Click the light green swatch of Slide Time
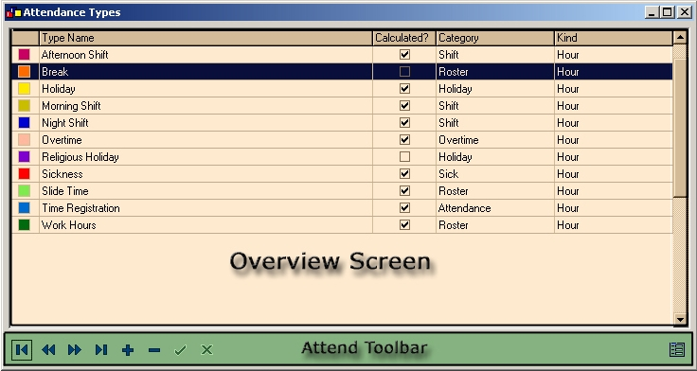Viewport: 697px width, 371px height. tap(24, 190)
